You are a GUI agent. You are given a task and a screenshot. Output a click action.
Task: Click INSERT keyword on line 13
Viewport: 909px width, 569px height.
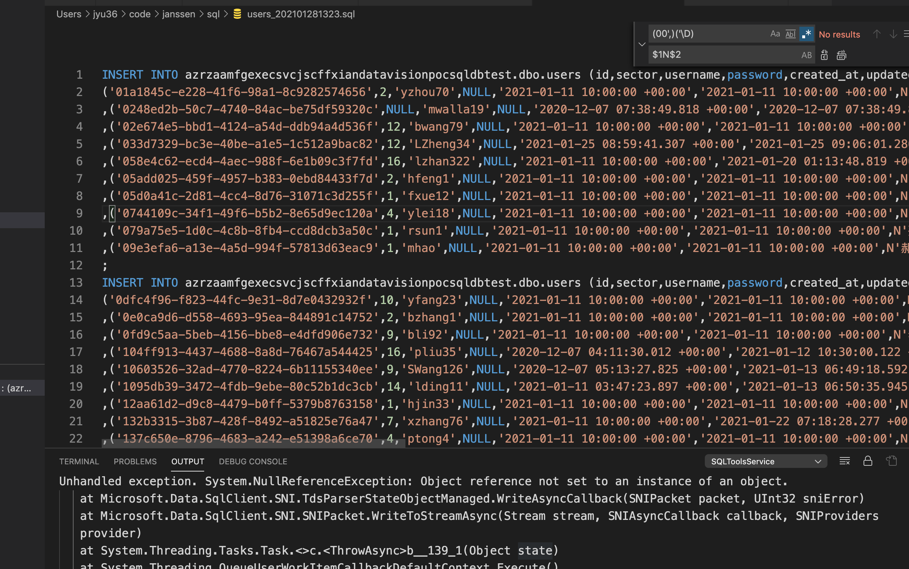123,283
